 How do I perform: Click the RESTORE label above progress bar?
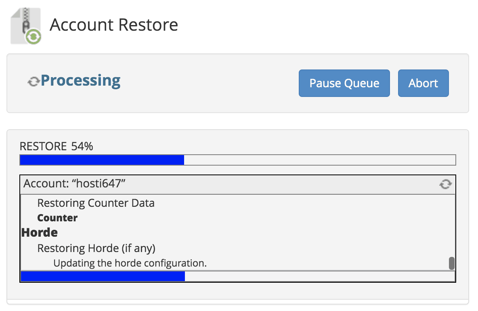(43, 146)
